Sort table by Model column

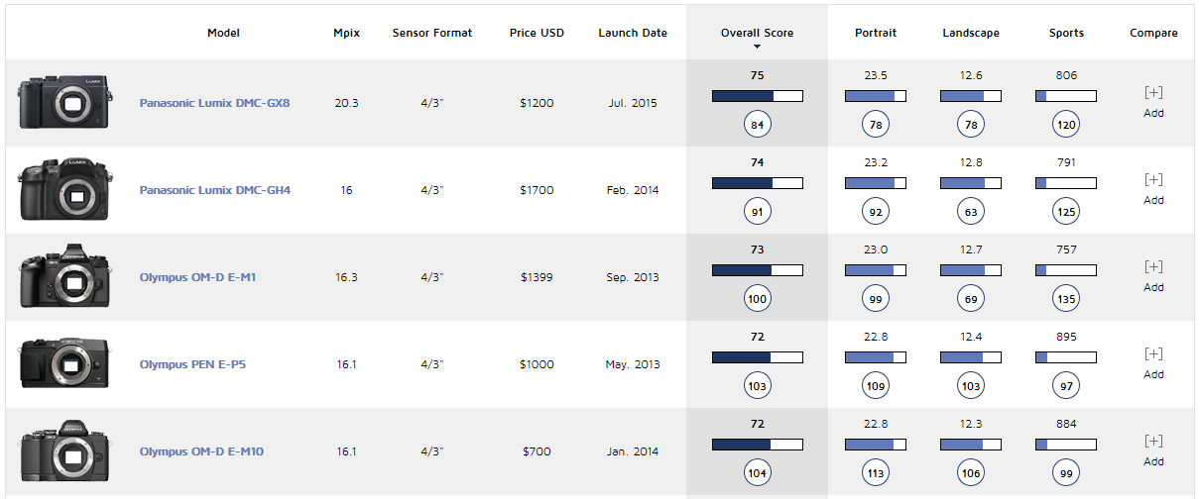tap(223, 33)
